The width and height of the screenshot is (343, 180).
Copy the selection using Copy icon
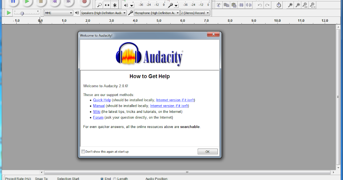click(x=226, y=5)
